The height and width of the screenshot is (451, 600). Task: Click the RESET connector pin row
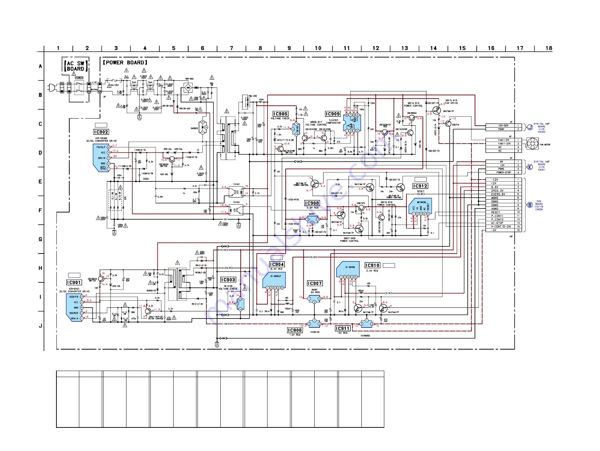click(504, 212)
